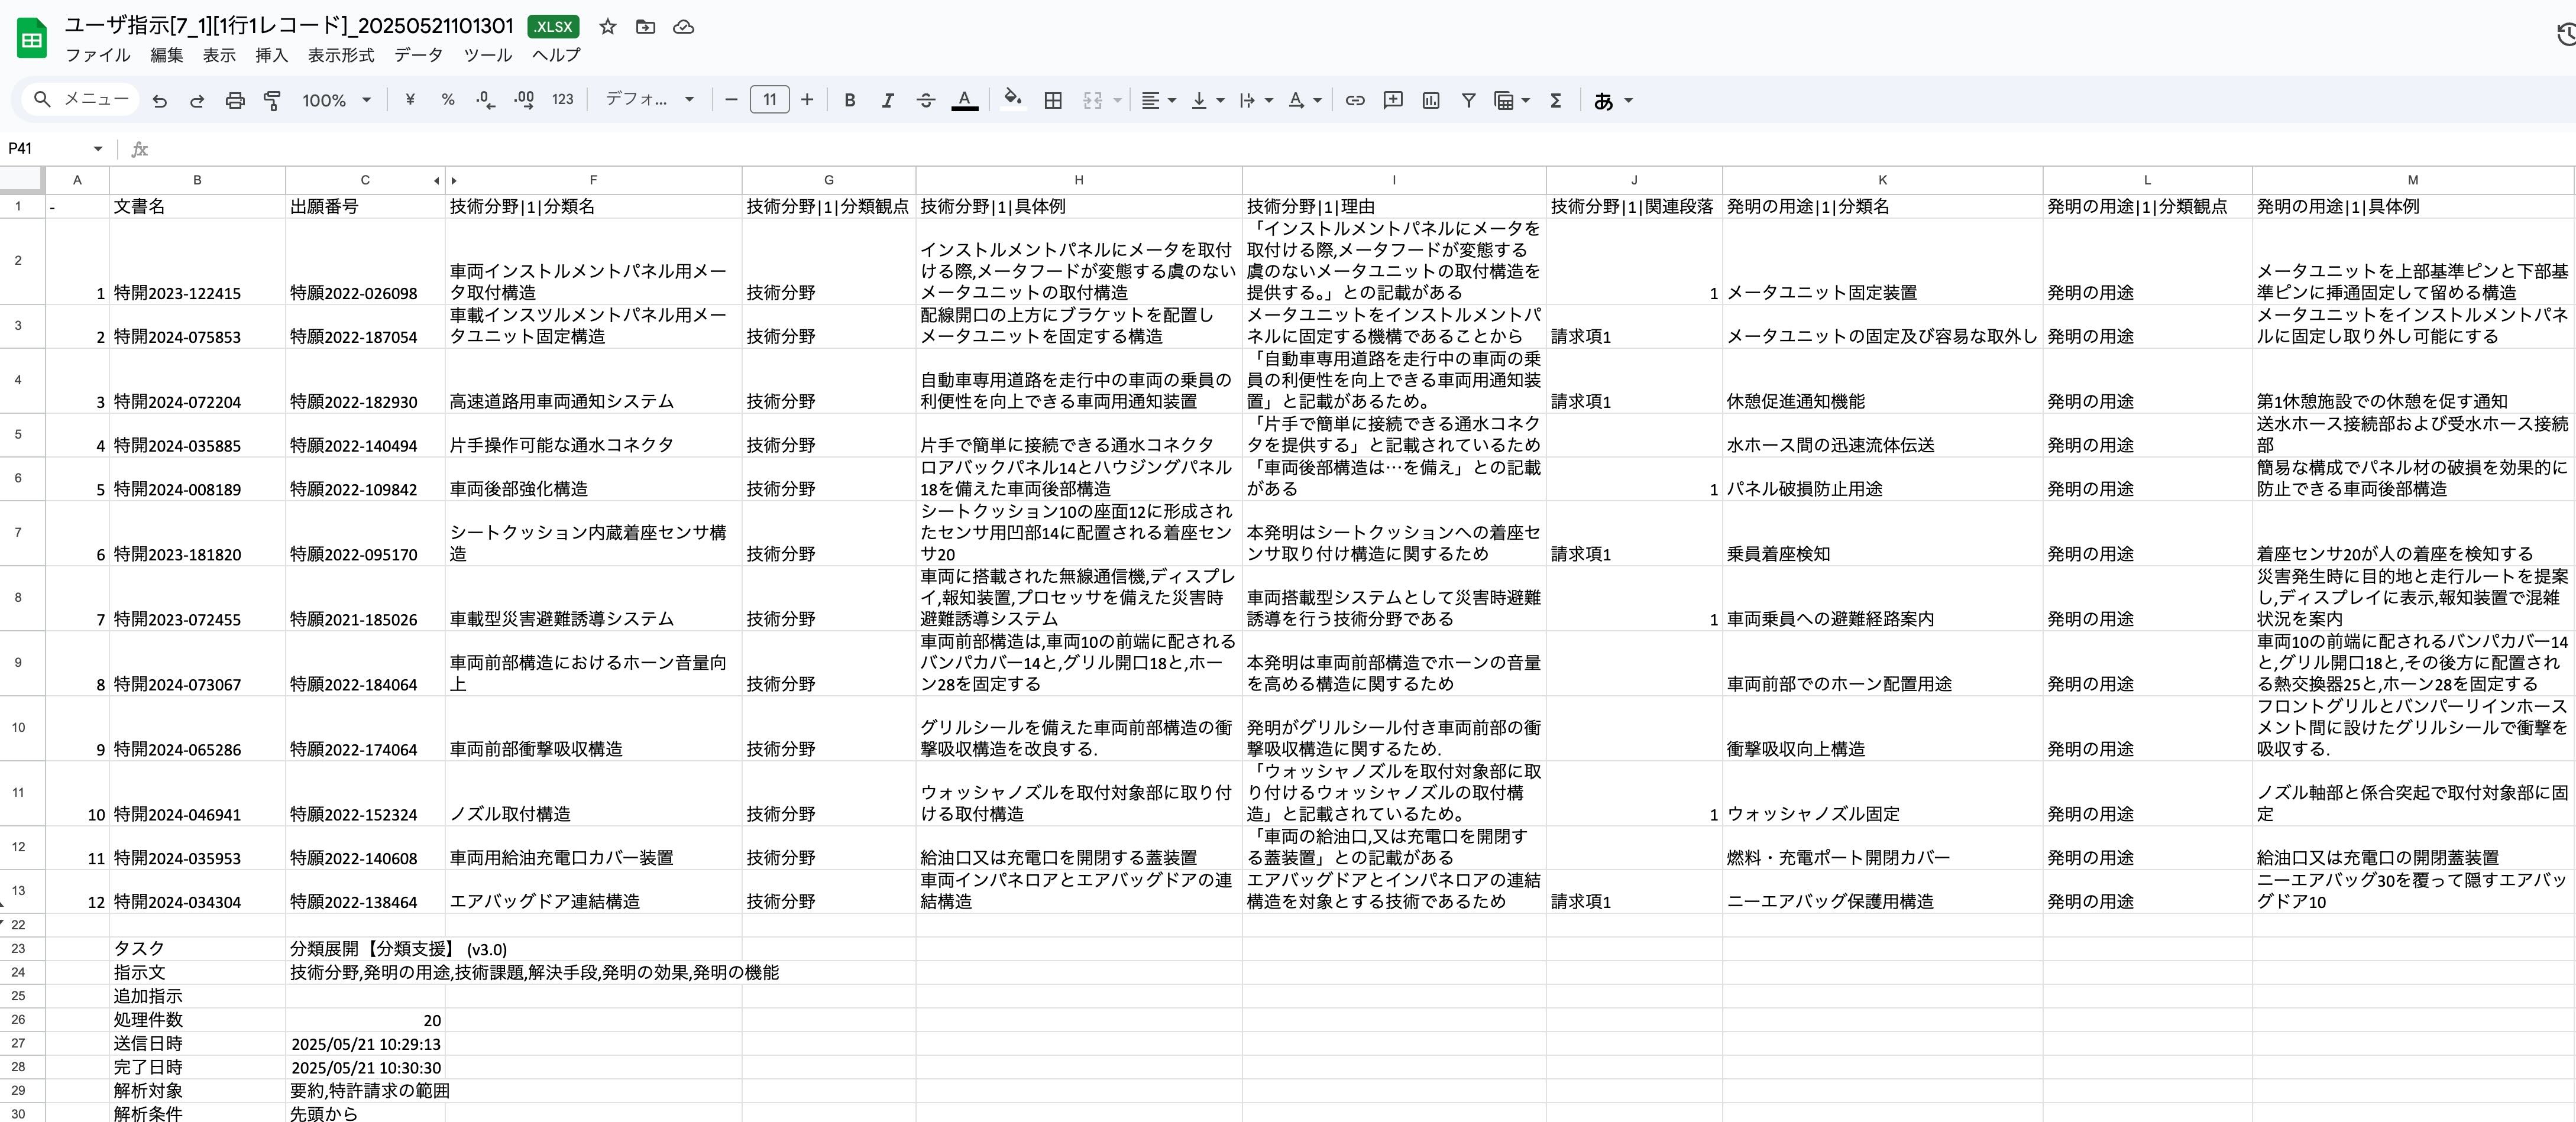
Task: Activate the paint format tool
Action: [272, 100]
